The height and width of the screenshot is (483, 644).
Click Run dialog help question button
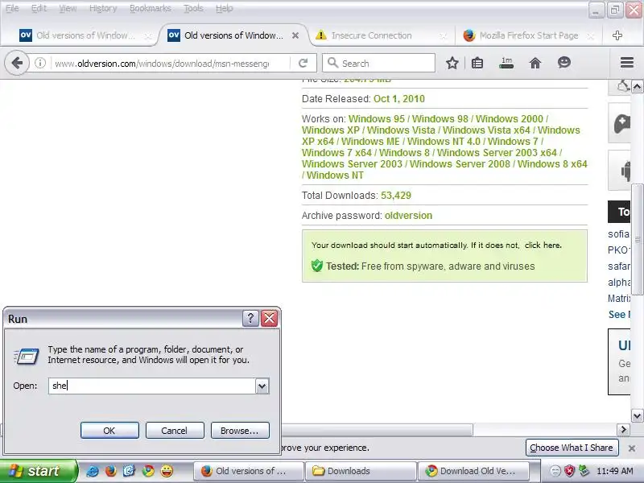(250, 318)
